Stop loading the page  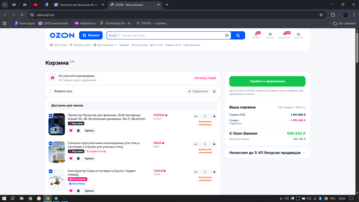tap(22, 15)
